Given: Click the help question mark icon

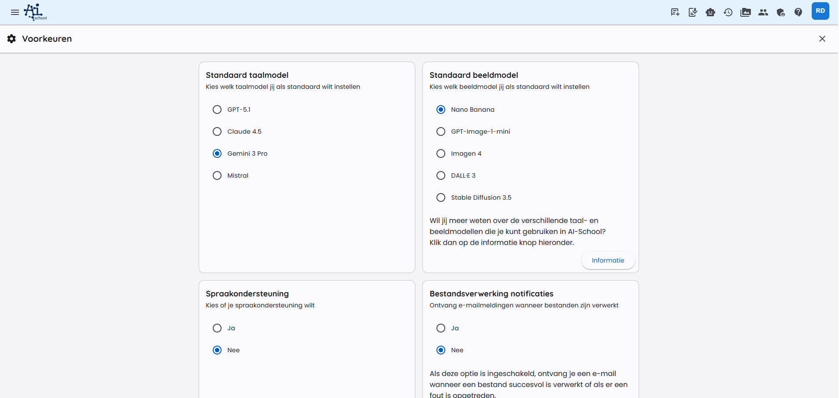Looking at the screenshot, I should [x=798, y=12].
